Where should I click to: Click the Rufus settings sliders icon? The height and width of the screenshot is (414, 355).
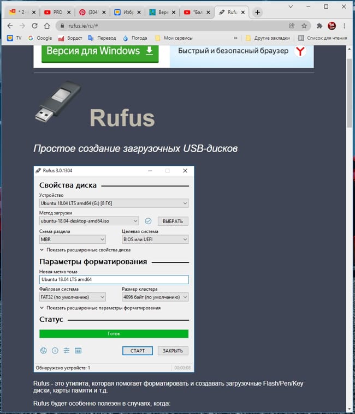[x=67, y=351]
